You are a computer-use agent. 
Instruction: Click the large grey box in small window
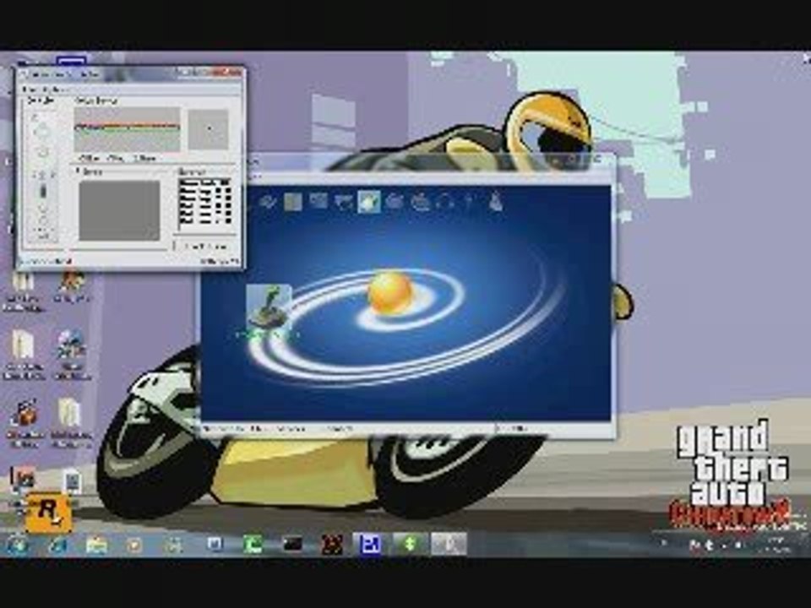point(119,210)
